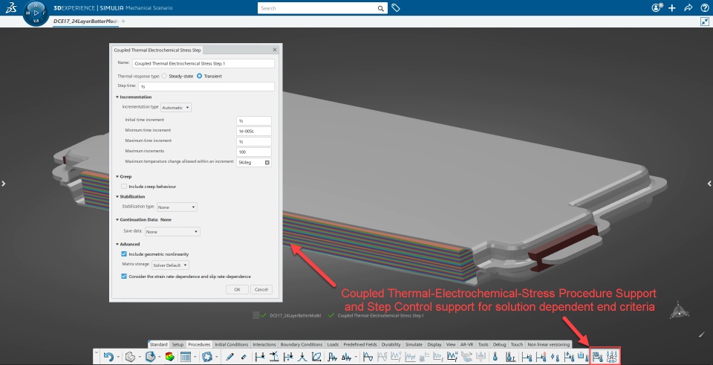The width and height of the screenshot is (713, 365).
Task: Select the Steady-state radio button
Action: [164, 76]
